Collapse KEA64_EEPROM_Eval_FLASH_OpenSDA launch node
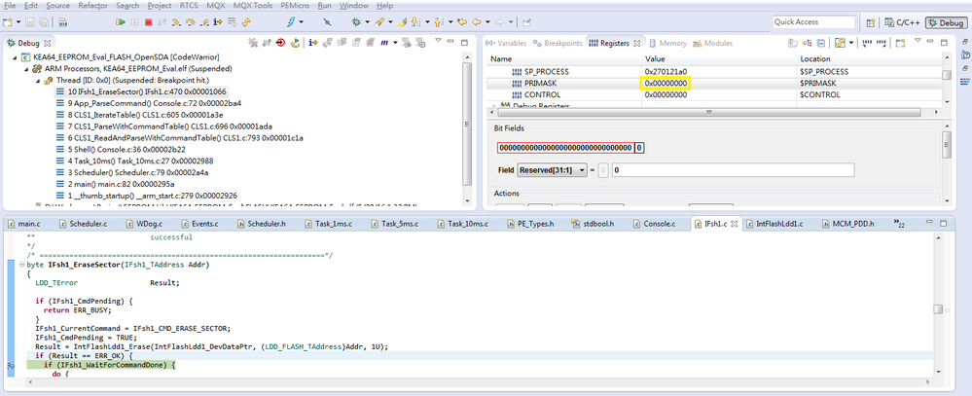 (16, 57)
